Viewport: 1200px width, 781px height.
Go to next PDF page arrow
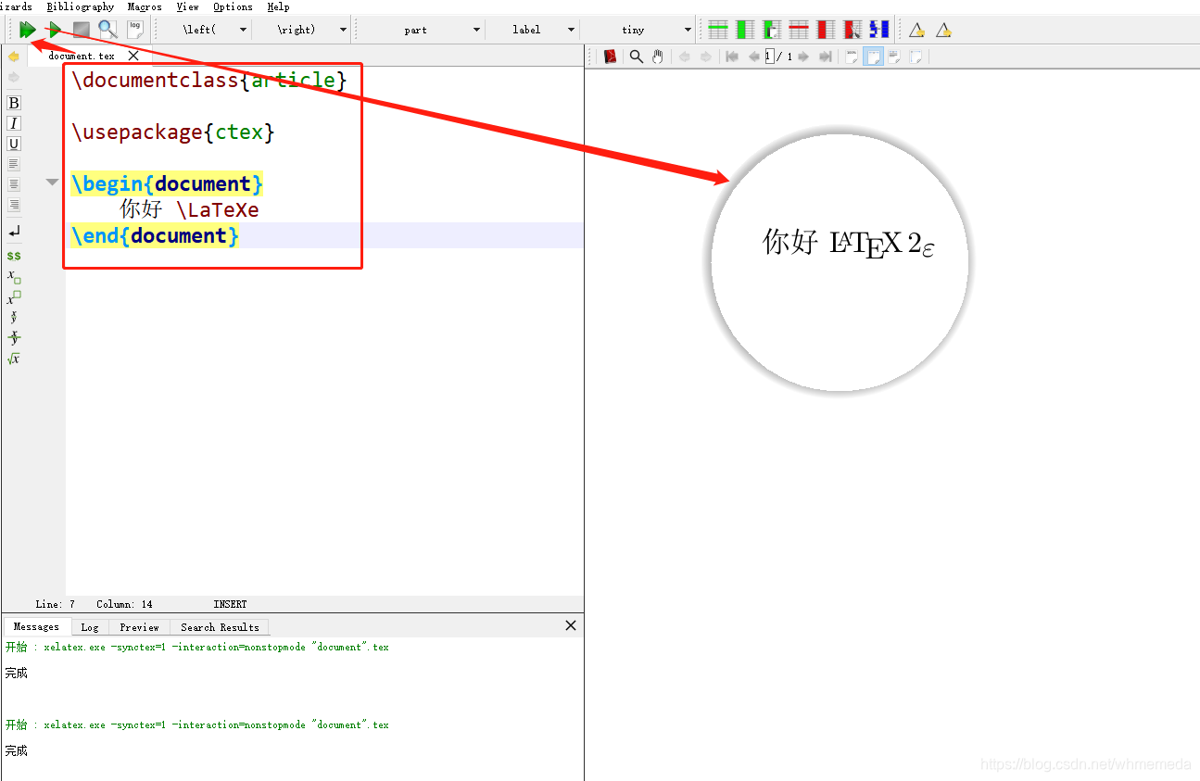803,57
